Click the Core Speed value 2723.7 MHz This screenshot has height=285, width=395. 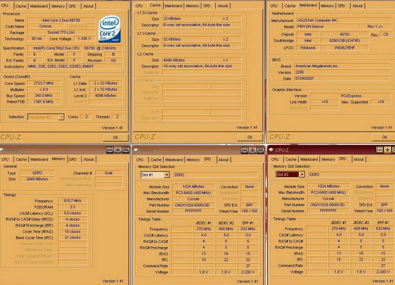click(44, 83)
